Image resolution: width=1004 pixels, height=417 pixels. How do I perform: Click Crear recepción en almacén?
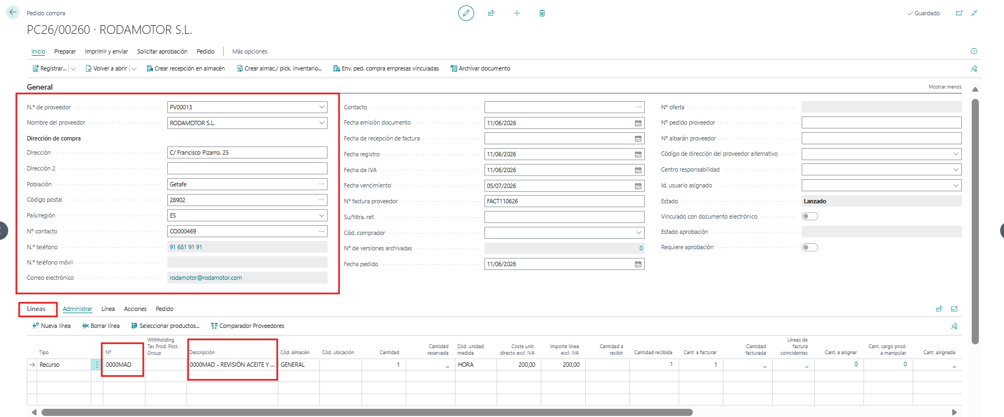tap(185, 68)
